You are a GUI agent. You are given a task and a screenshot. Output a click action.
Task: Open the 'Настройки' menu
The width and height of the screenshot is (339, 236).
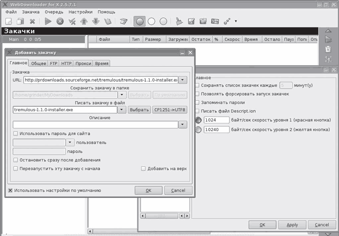(80, 11)
